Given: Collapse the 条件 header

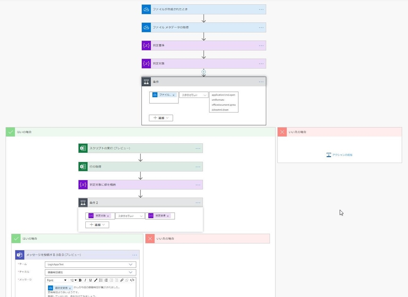Looking at the screenshot, I should tap(204, 82).
